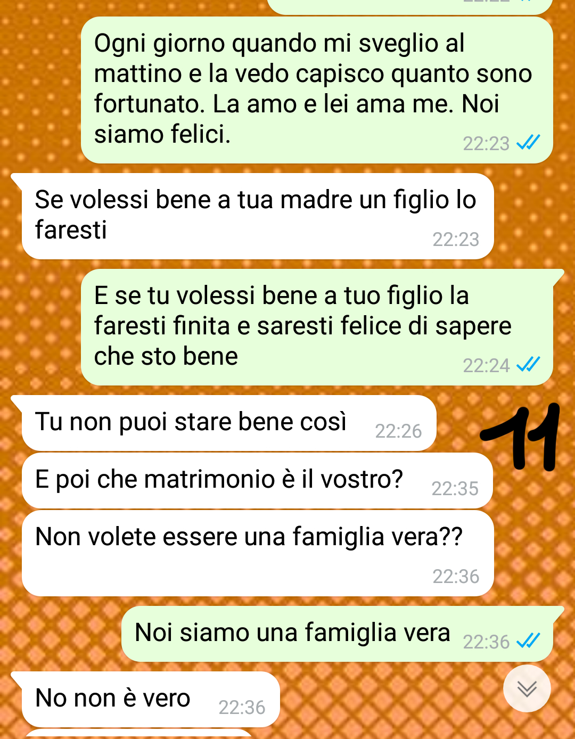Tap the partially visible bubble at bottom edge
This screenshot has height=739, width=575.
coord(138,734)
